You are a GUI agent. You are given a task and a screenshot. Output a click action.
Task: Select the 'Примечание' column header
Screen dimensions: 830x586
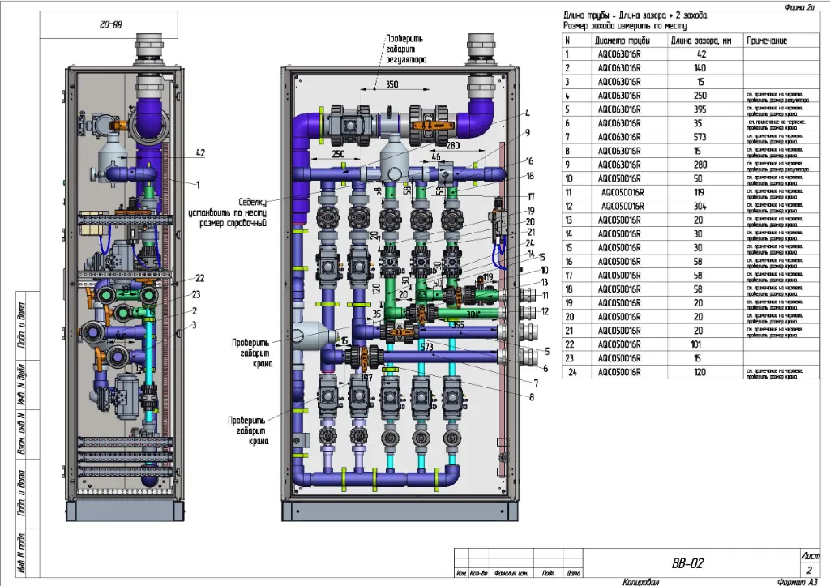coord(766,41)
